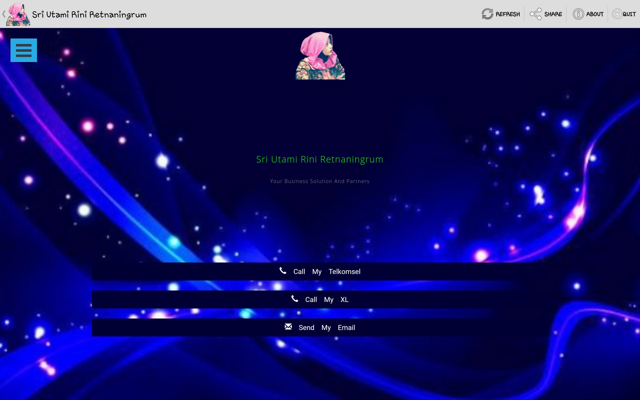Click the Quit X circle icon
Image resolution: width=640 pixels, height=400 pixels.
pos(617,14)
